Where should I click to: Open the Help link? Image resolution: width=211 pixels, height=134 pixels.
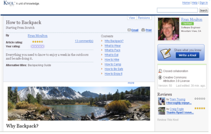coord(194,2)
